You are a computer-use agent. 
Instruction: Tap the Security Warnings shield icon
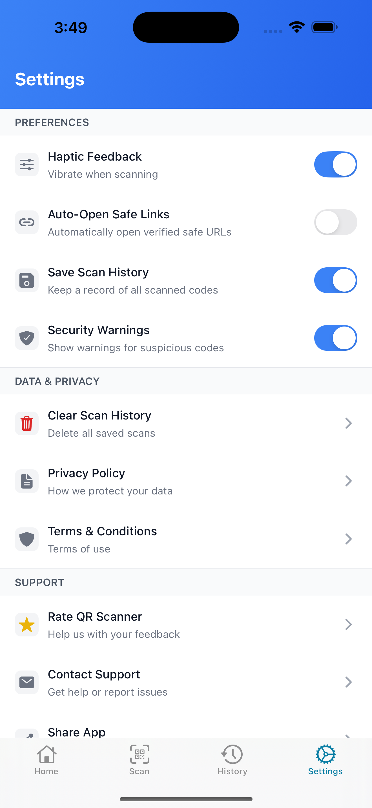coord(27,338)
